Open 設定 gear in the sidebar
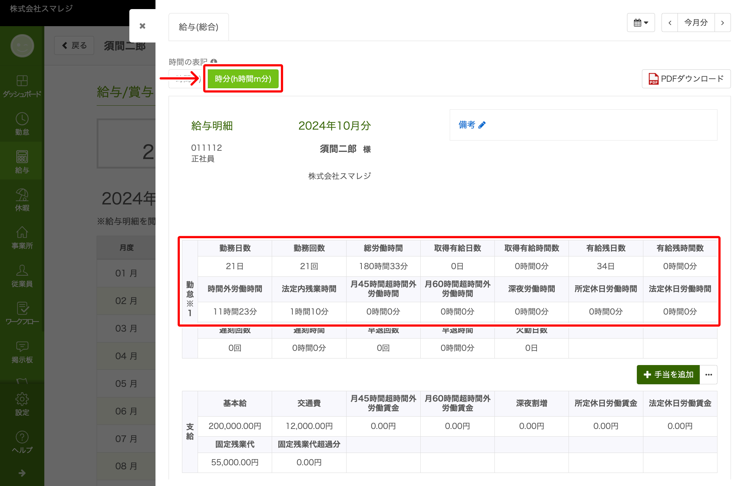The image size is (744, 486). click(22, 404)
